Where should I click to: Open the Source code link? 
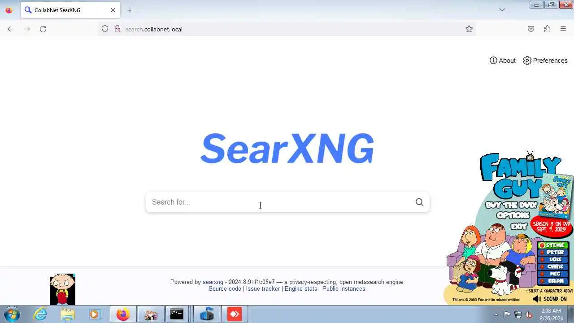click(225, 289)
